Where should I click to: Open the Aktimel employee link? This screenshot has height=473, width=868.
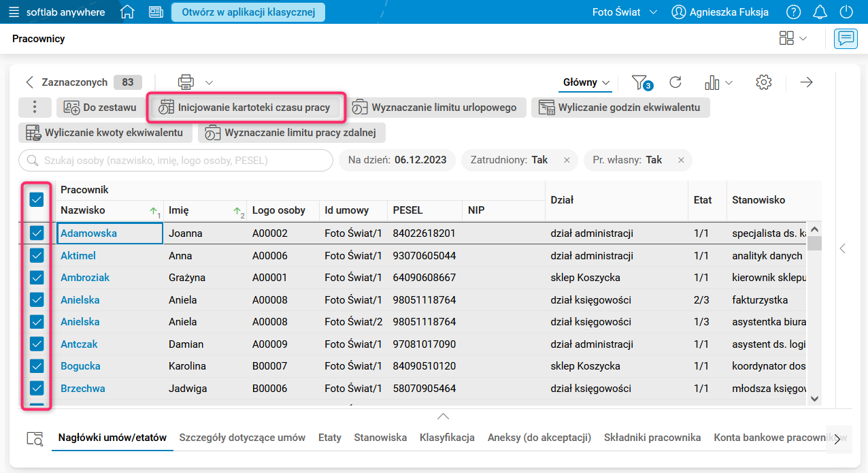pos(78,256)
